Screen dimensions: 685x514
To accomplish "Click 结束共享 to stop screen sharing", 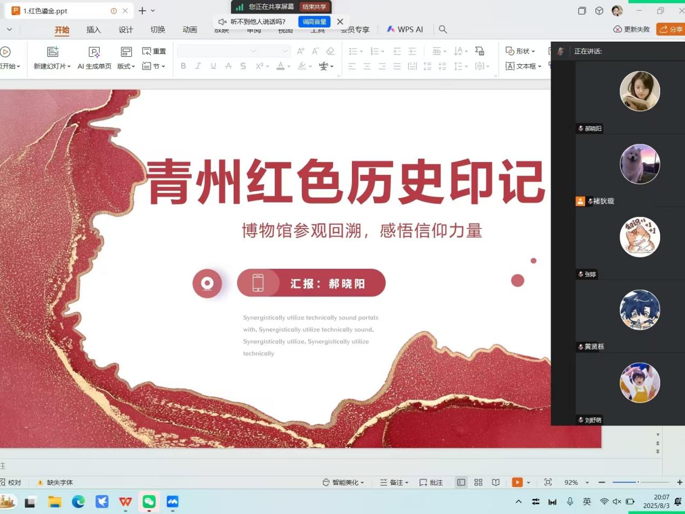I will coord(314,7).
